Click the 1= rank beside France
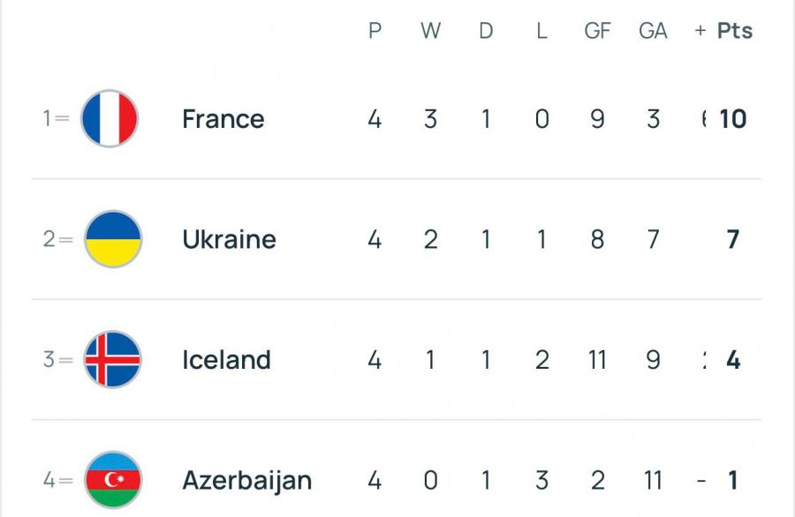795x517 pixels. [56, 119]
